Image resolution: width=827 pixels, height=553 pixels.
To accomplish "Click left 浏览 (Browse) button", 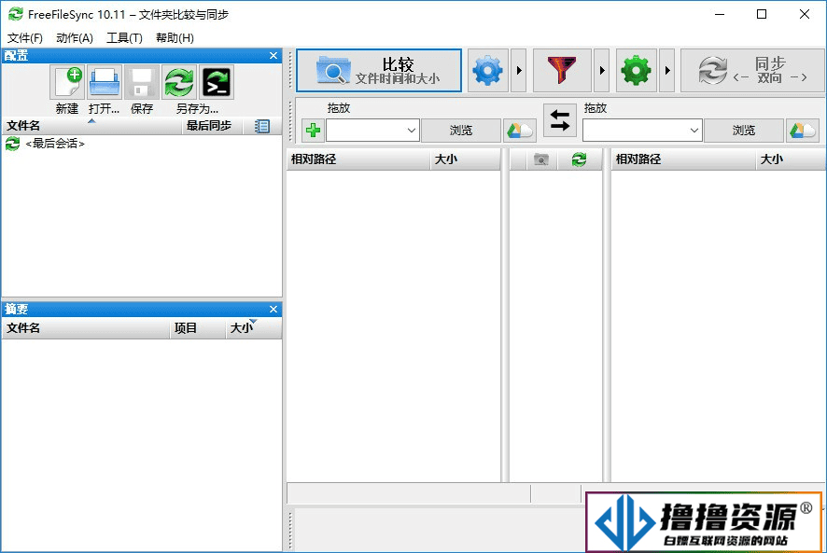I will tap(461, 131).
